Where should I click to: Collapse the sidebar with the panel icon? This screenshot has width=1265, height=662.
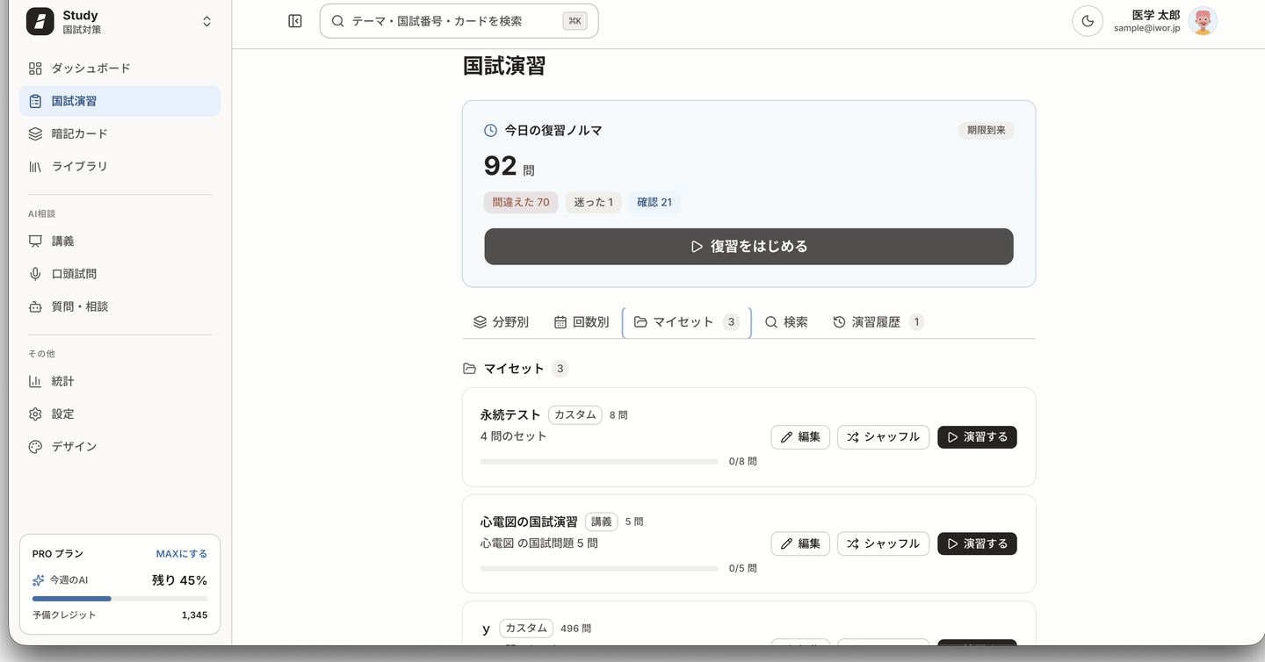[x=295, y=21]
